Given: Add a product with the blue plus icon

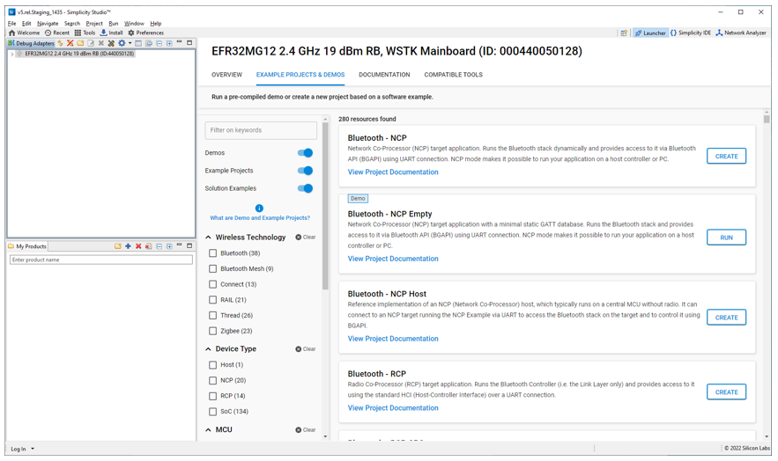Looking at the screenshot, I should pos(128,246).
